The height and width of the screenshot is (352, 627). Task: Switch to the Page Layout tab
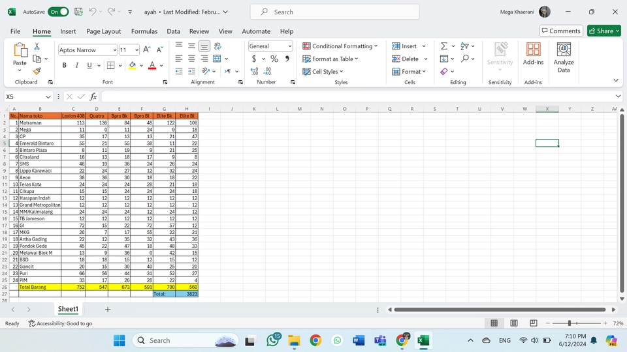click(x=104, y=31)
